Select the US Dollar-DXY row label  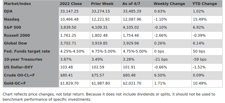(x=18, y=67)
